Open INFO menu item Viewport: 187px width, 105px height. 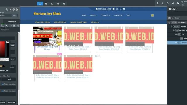[x=129, y=15]
